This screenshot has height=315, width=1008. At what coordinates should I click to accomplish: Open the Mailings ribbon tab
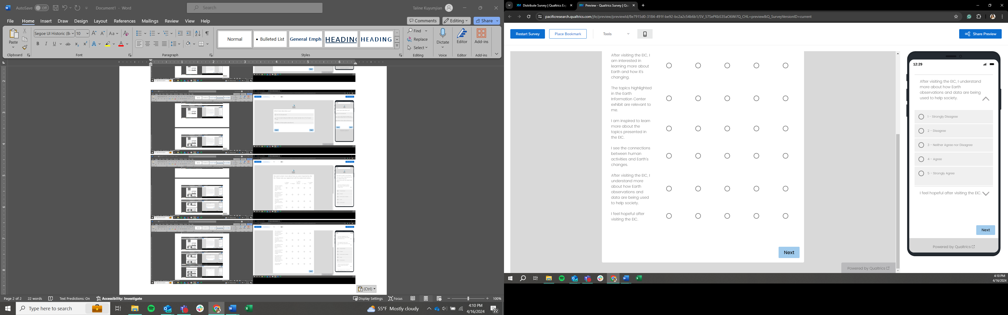[150, 21]
